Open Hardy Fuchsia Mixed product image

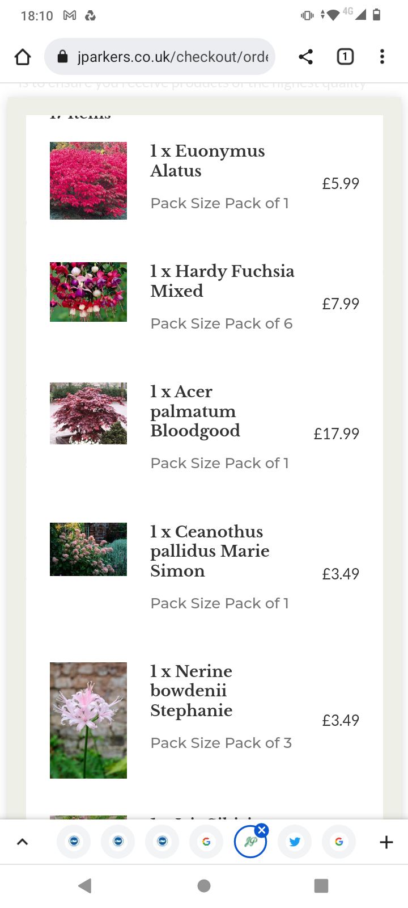pyautogui.click(x=88, y=292)
